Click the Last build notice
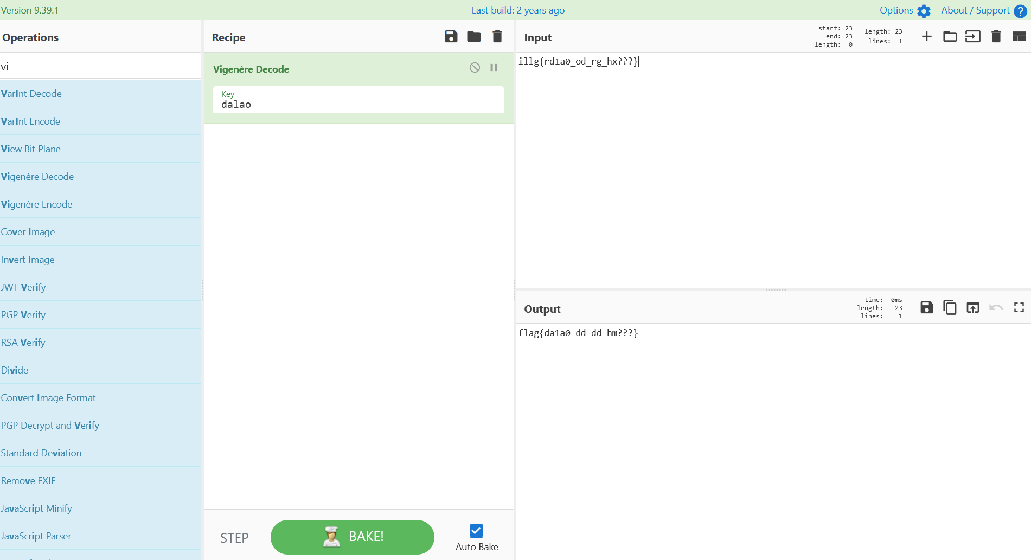The height and width of the screenshot is (560, 1031). (x=518, y=10)
